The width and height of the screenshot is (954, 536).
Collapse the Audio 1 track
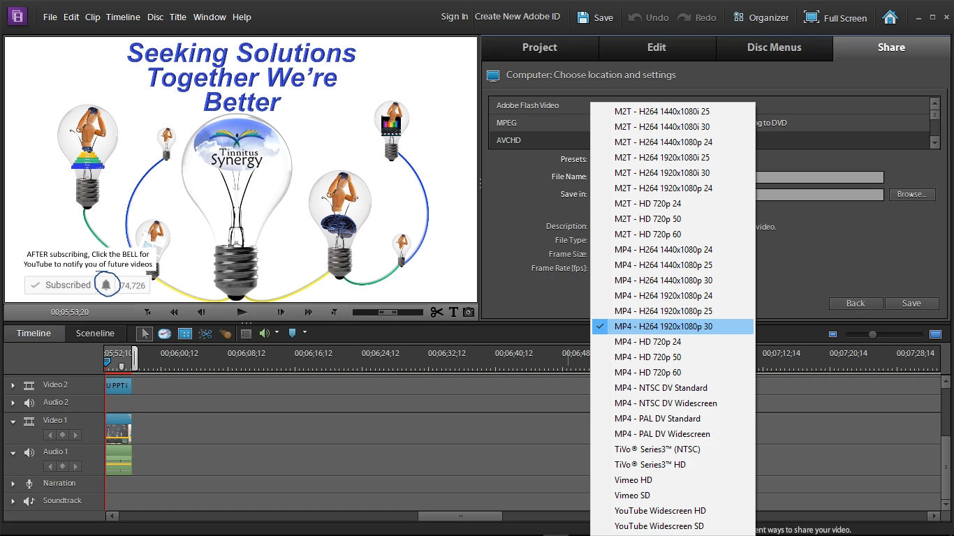[13, 453]
